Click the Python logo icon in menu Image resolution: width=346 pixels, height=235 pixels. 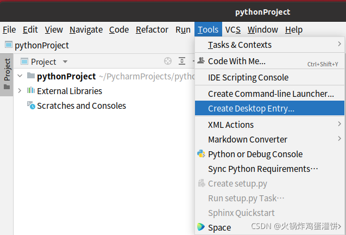click(x=201, y=153)
